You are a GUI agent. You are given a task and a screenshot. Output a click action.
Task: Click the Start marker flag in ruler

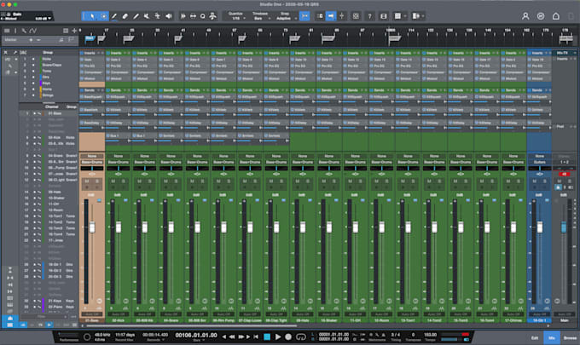(90, 38)
